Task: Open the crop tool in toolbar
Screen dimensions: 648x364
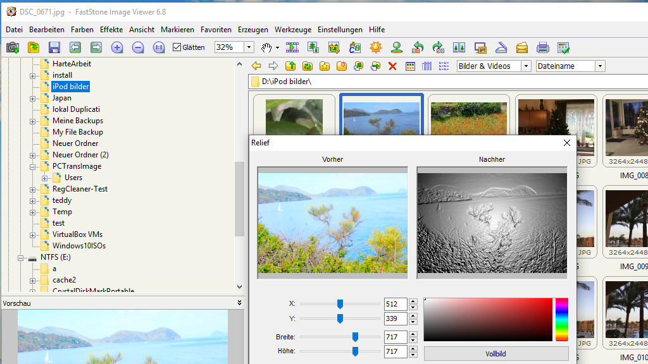Action: pos(334,47)
